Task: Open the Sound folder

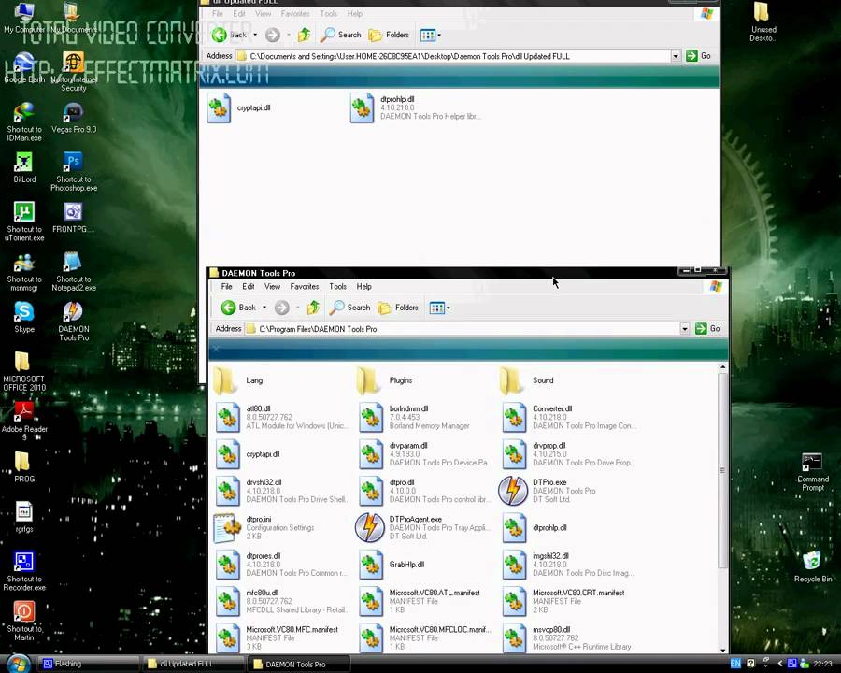Action: (527, 380)
